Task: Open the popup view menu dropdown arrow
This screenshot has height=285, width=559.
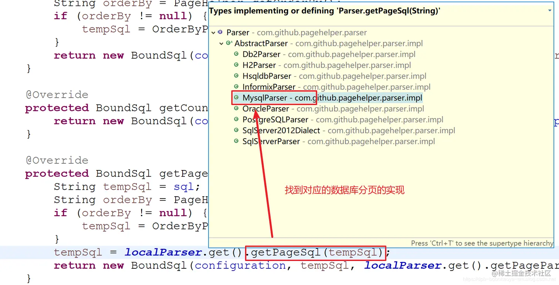Action: (x=550, y=11)
